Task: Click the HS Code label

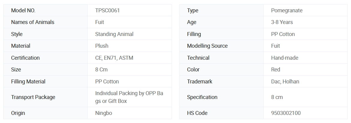Action: pyautogui.click(x=197, y=113)
